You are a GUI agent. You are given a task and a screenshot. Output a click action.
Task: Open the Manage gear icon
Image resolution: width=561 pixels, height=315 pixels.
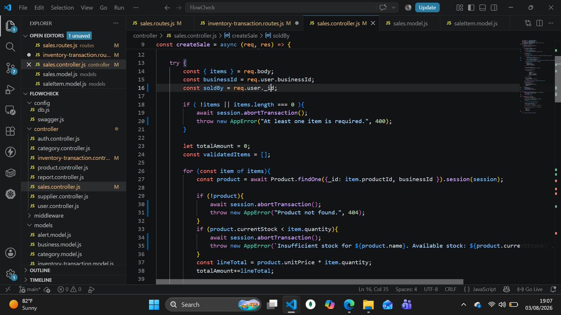10,274
